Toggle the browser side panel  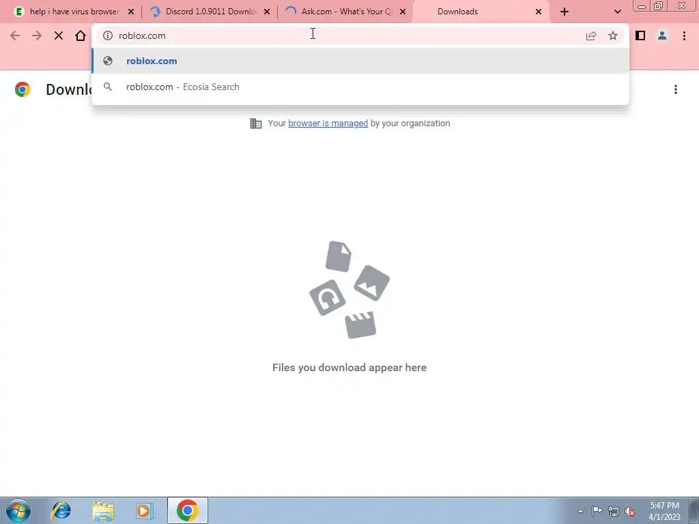640,35
